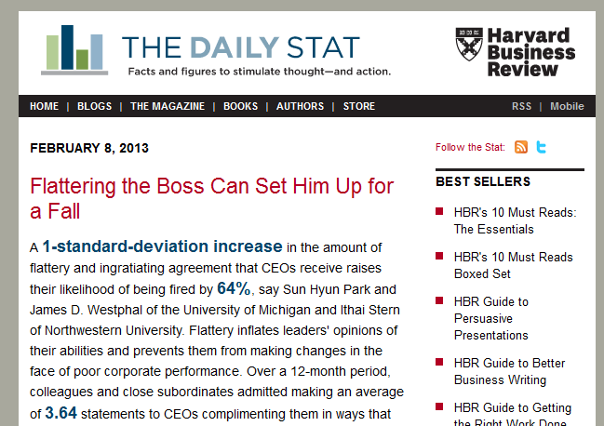Click the RSS link in navigation bar

[521, 106]
